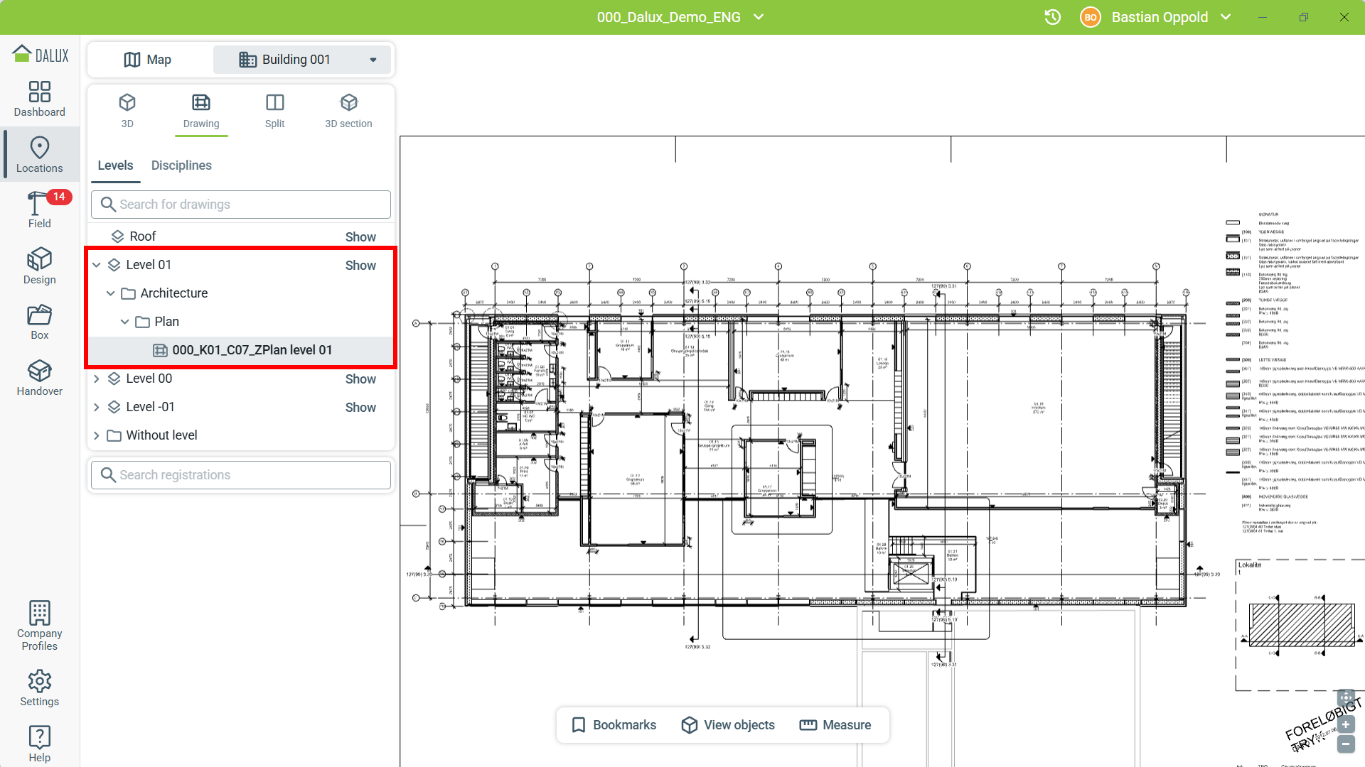Viewport: 1365px width, 767px height.
Task: Activate the 3D section view
Action: [x=348, y=111]
